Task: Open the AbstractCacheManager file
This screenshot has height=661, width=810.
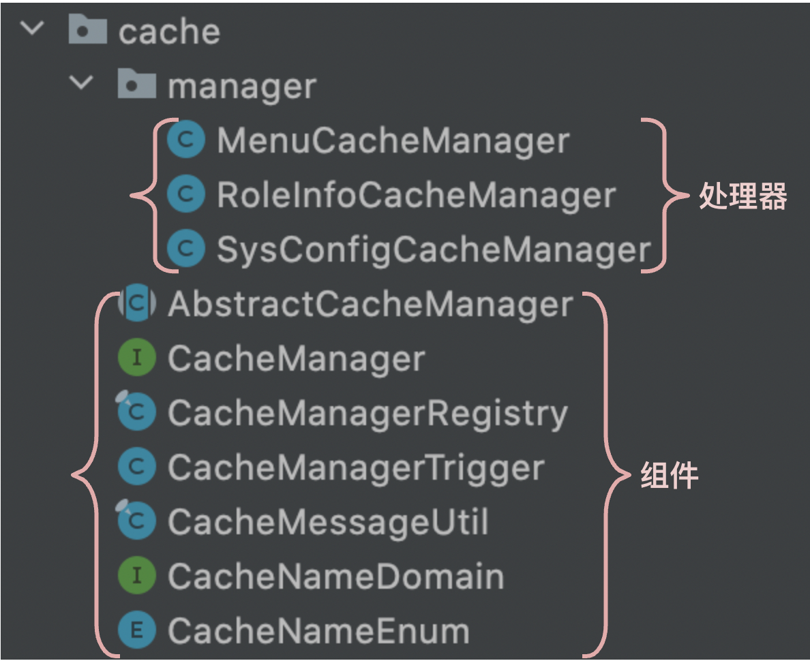Action: (370, 305)
